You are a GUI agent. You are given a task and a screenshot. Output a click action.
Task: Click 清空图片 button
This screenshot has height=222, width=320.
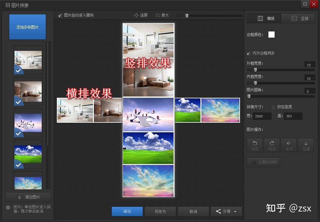click(x=28, y=197)
